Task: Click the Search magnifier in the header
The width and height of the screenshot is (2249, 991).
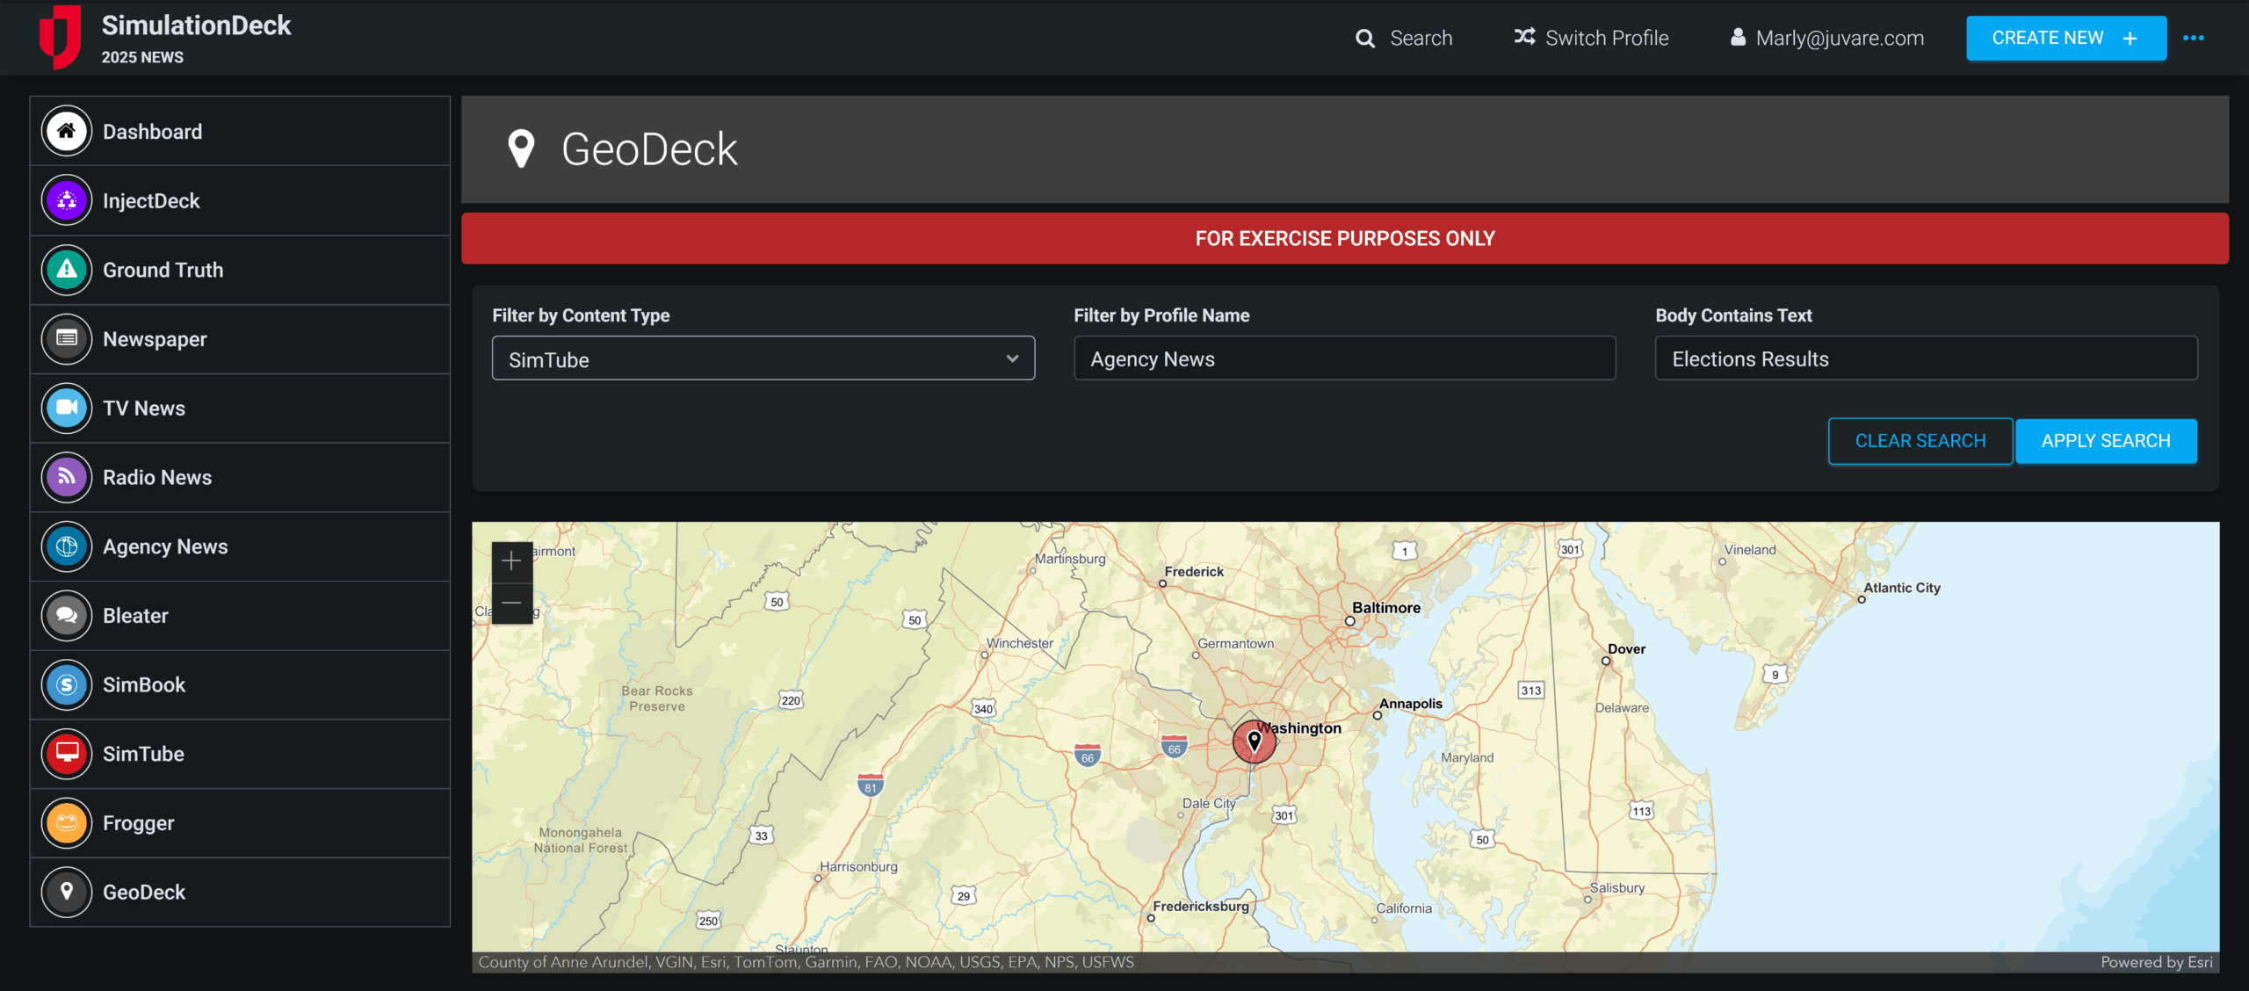Action: pos(1365,38)
